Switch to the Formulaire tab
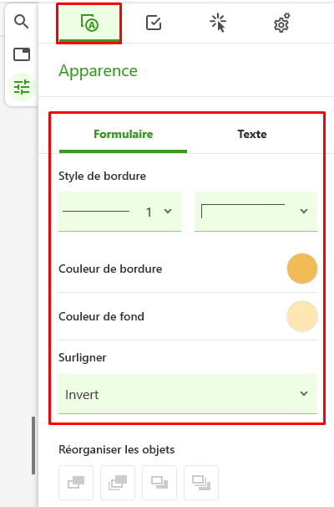The image size is (334, 507). pyautogui.click(x=124, y=134)
